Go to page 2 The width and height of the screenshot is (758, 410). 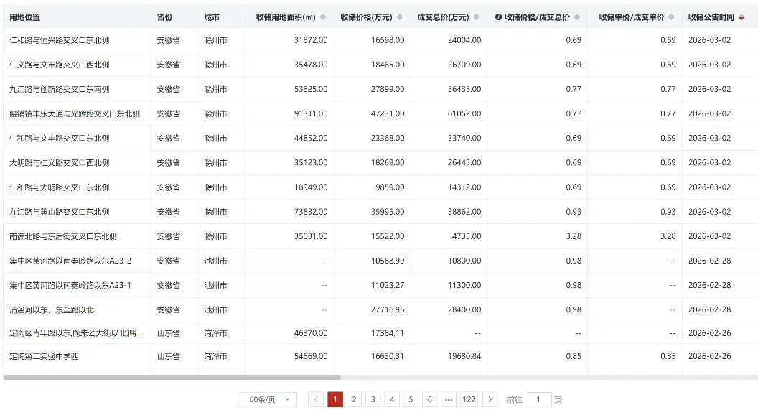(354, 399)
